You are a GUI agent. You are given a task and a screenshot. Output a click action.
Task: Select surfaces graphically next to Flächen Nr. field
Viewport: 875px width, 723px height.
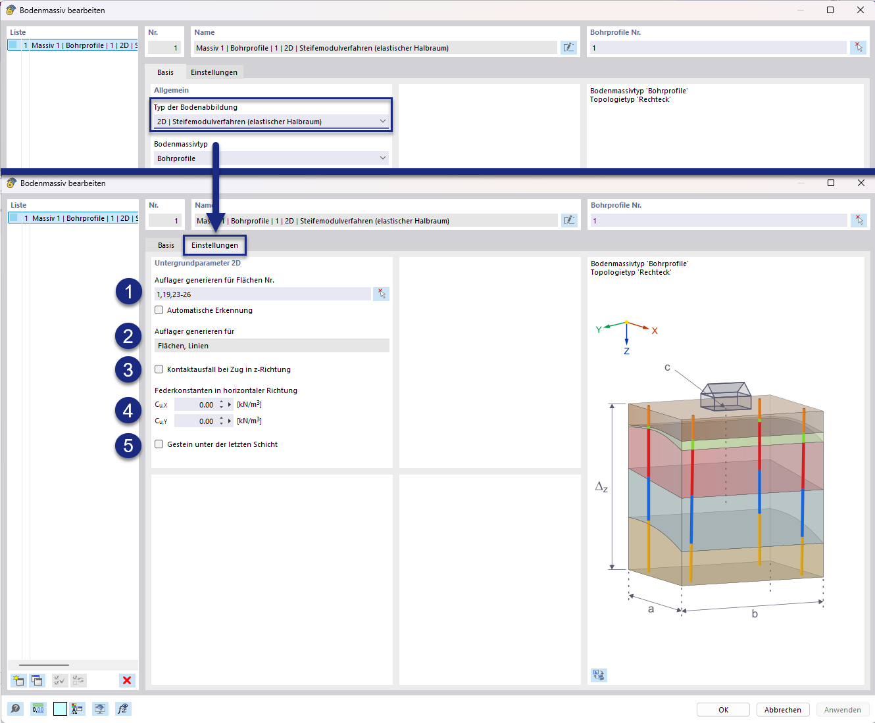click(x=381, y=294)
